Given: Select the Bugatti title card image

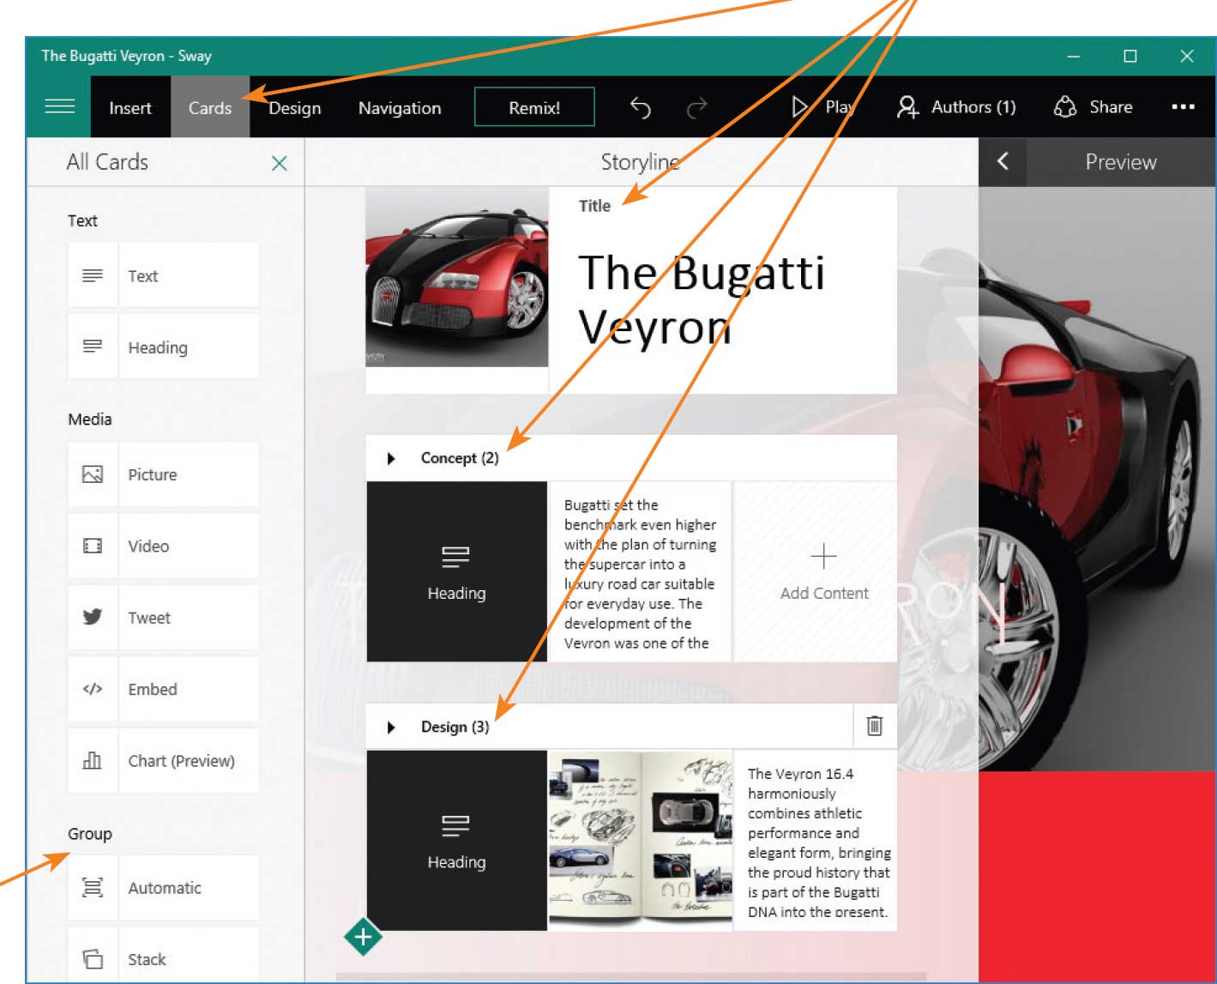Looking at the screenshot, I should tap(457, 278).
